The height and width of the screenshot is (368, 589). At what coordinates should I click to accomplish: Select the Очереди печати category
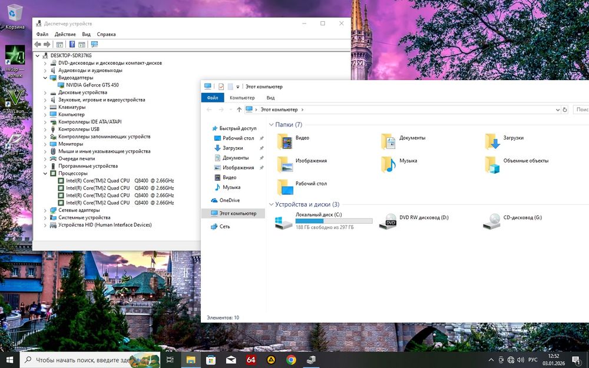[x=76, y=158]
